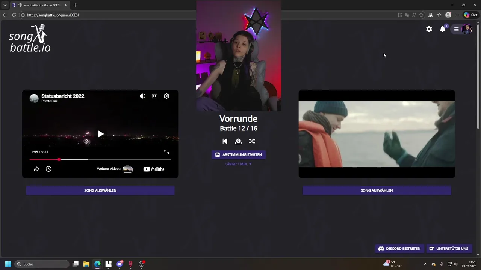Switch to the songbattle.io Game ECESJ tab
481x270 pixels.
click(x=40, y=5)
